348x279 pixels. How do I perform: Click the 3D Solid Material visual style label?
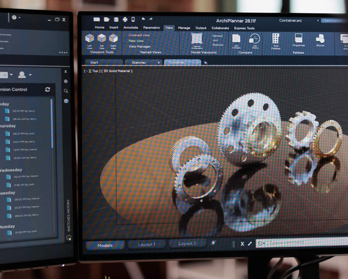coord(117,71)
